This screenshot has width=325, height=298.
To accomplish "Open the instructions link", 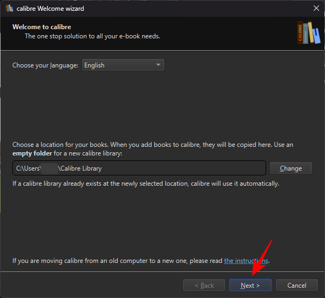I will click(246, 261).
